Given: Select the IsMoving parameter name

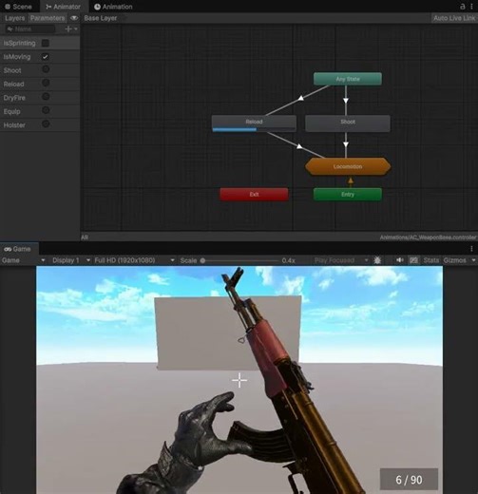Looking at the screenshot, I should point(17,57).
